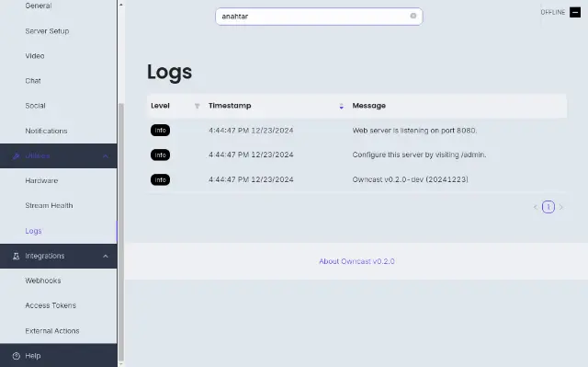Open the Help menu item

(33, 356)
